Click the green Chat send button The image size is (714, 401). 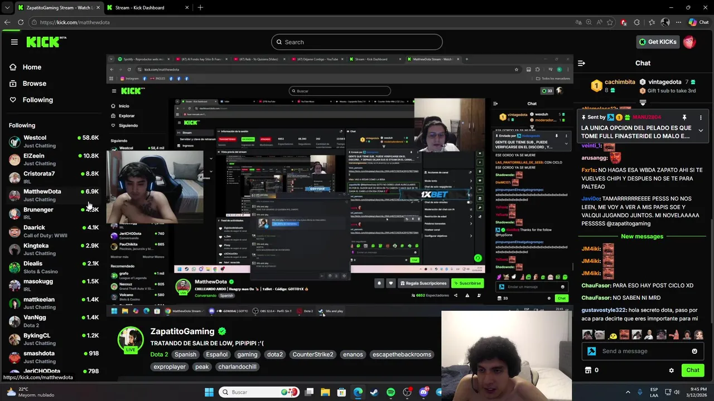pyautogui.click(x=692, y=370)
